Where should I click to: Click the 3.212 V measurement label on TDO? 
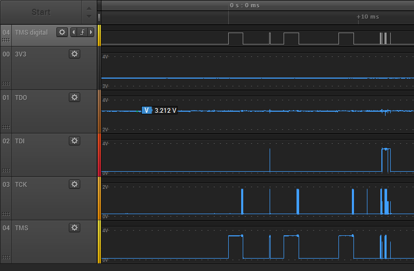(x=159, y=110)
